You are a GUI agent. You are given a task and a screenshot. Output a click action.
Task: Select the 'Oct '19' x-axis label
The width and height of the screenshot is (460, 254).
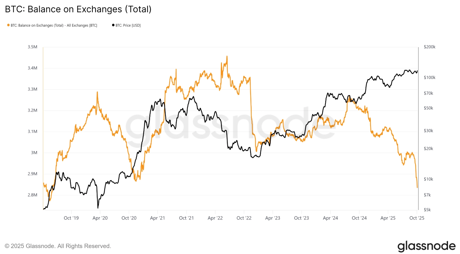(x=71, y=218)
